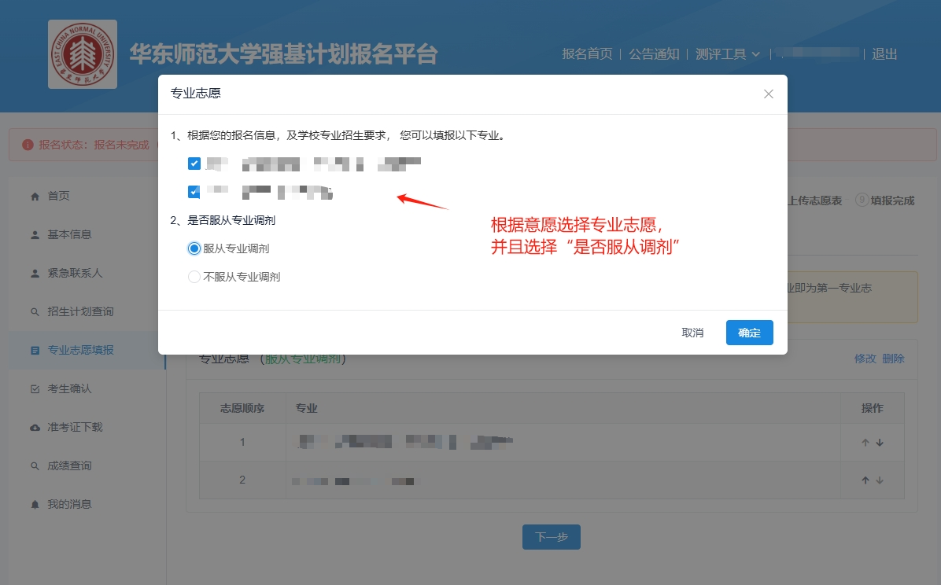This screenshot has width=941, height=585.
Task: Click the person icon beside 基本信息
Action: pos(35,234)
